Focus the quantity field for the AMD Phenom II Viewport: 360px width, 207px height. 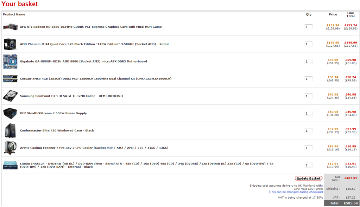[x=309, y=44]
